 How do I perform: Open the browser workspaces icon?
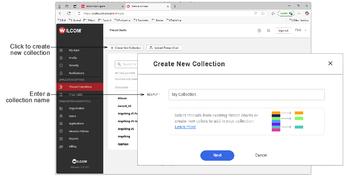click(67, 6)
